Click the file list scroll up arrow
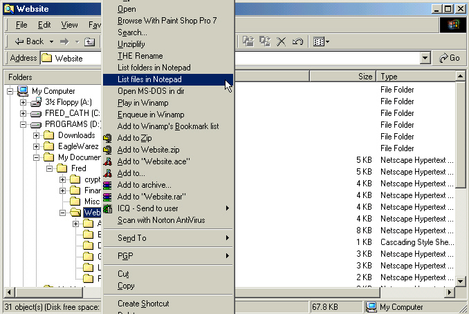This screenshot has width=469, height=314. (x=460, y=76)
